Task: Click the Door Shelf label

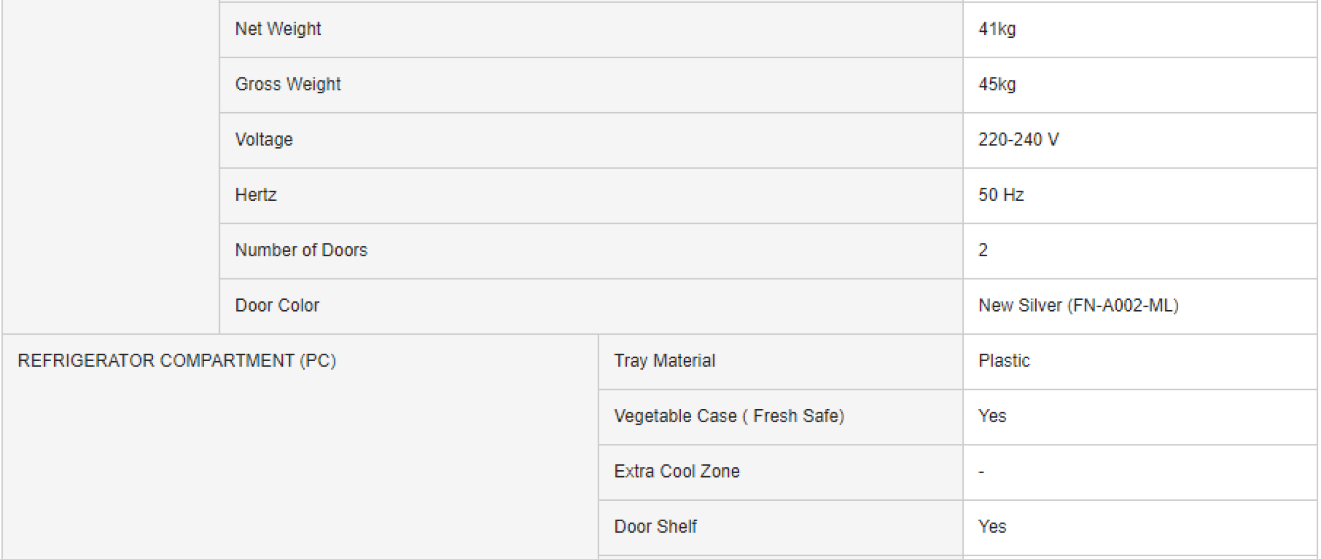Action: pyautogui.click(x=655, y=527)
